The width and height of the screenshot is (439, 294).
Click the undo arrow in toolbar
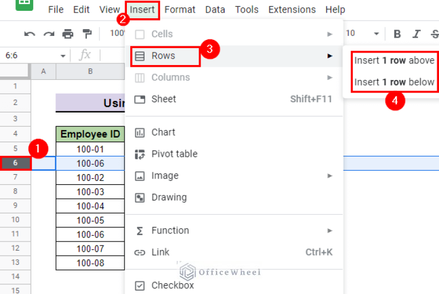pos(30,34)
